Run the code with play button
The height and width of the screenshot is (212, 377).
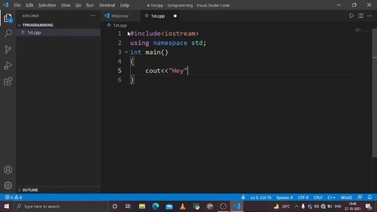[352, 16]
